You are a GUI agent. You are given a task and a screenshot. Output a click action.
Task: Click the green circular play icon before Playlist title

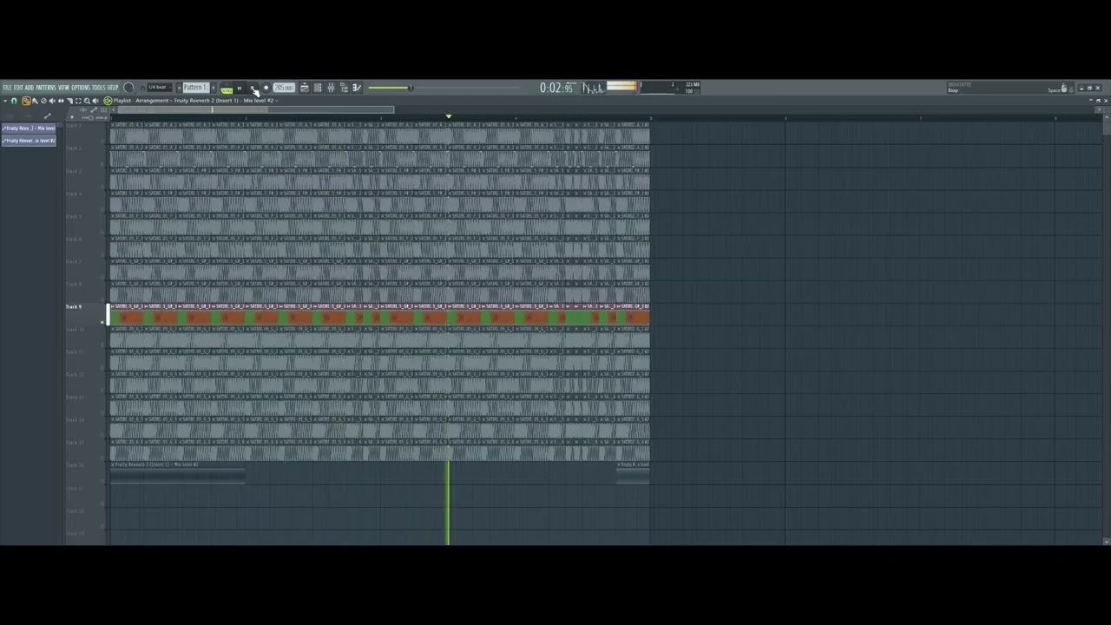click(108, 101)
